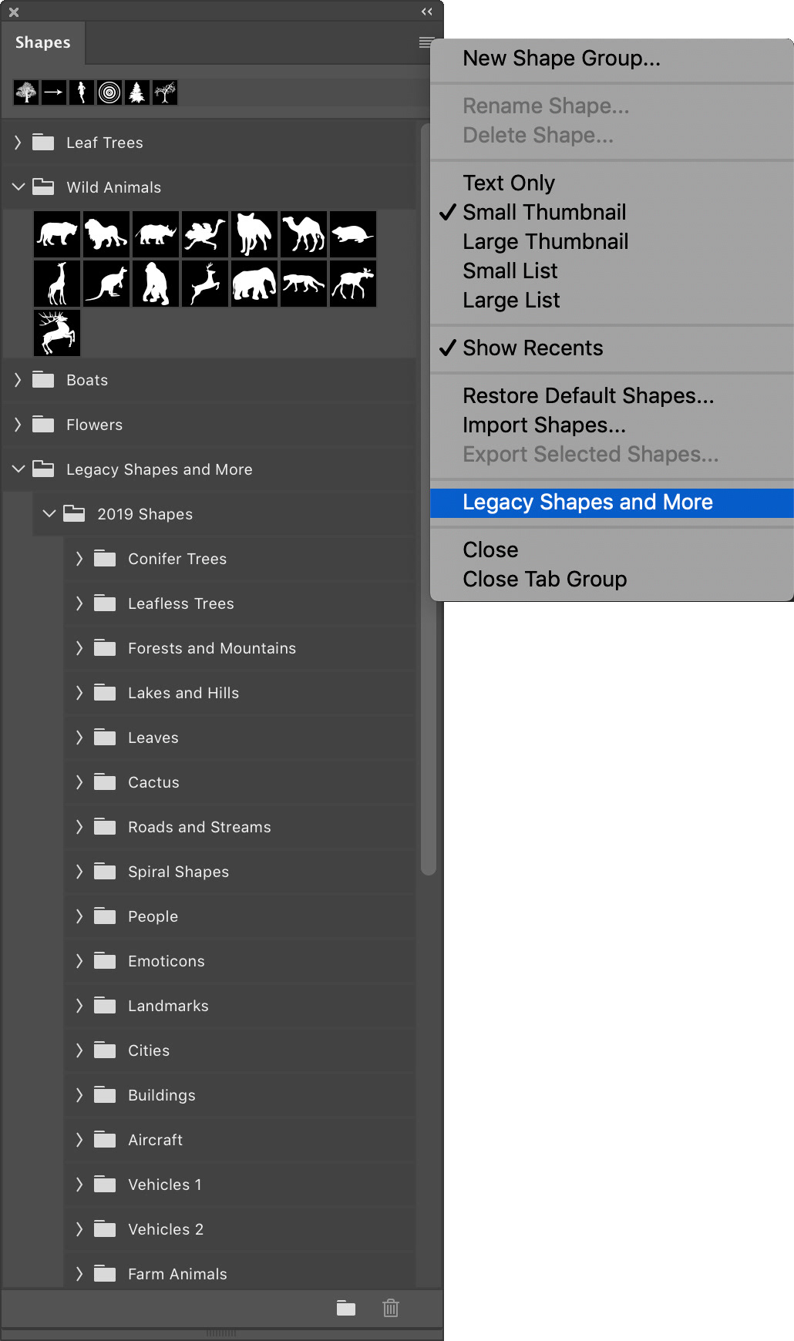Click the create new group folder icon
794x1341 pixels.
tap(346, 1308)
